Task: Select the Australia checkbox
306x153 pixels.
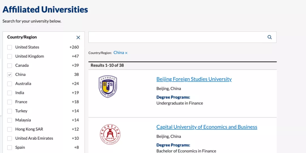Action: tap(10, 84)
